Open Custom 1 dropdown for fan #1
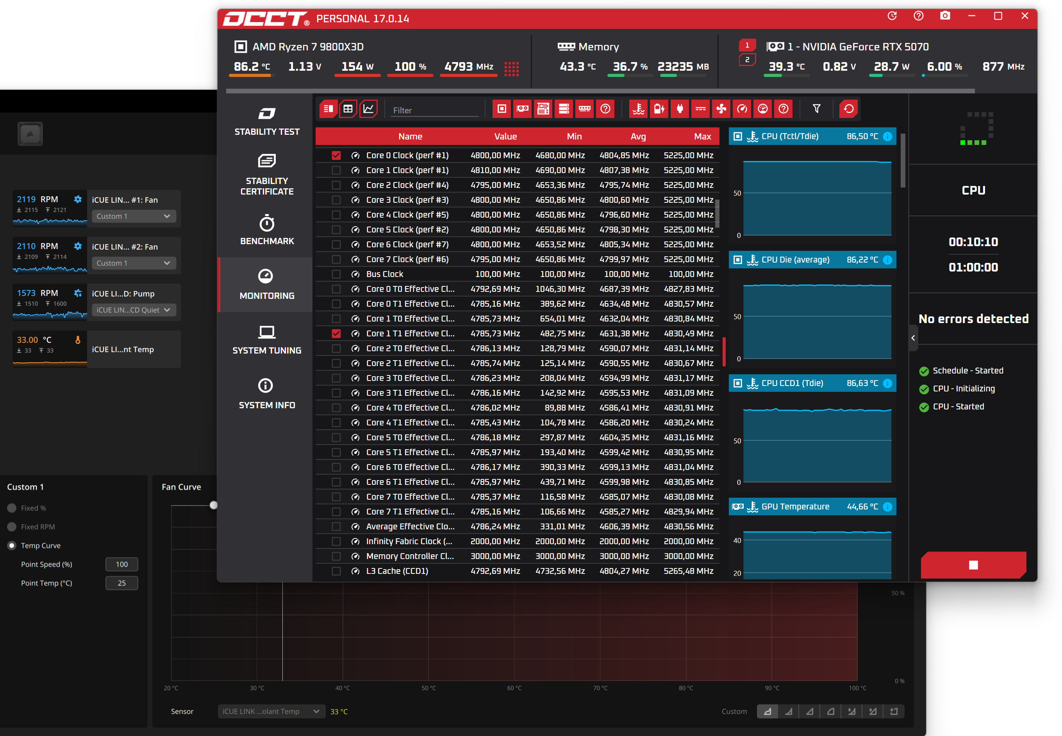Viewport: 1062px width, 736px height. click(x=134, y=216)
